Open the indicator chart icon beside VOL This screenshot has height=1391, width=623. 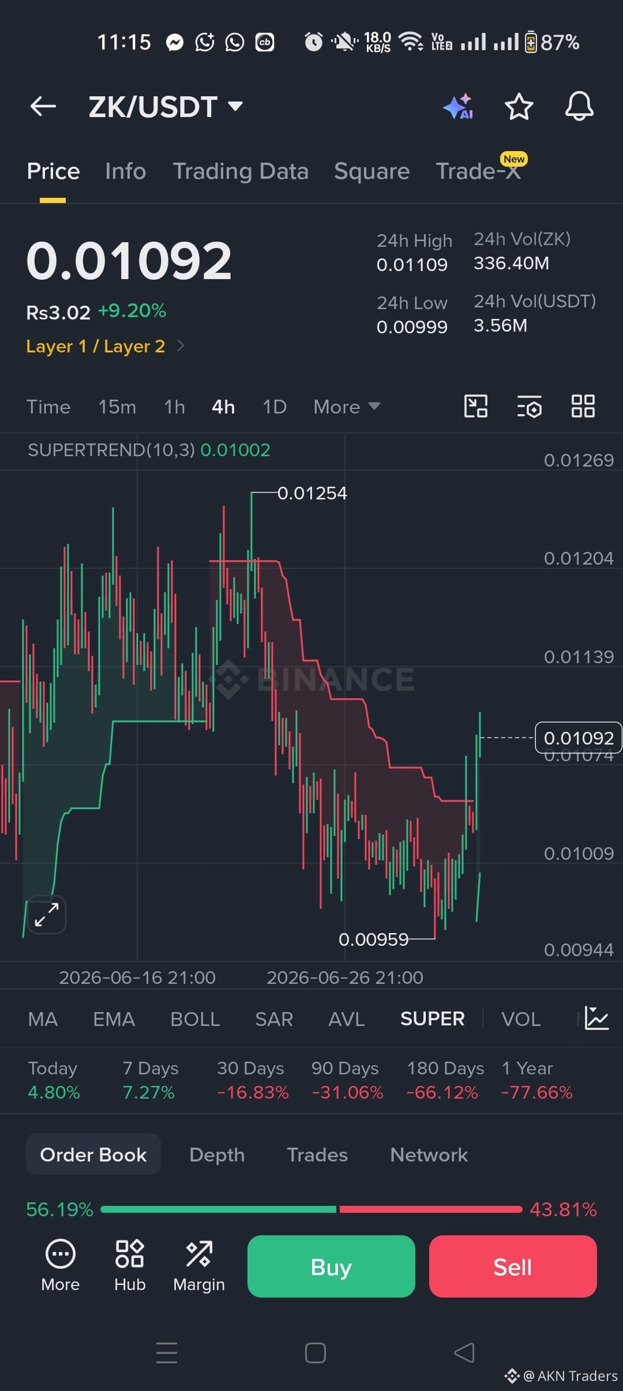click(596, 1018)
